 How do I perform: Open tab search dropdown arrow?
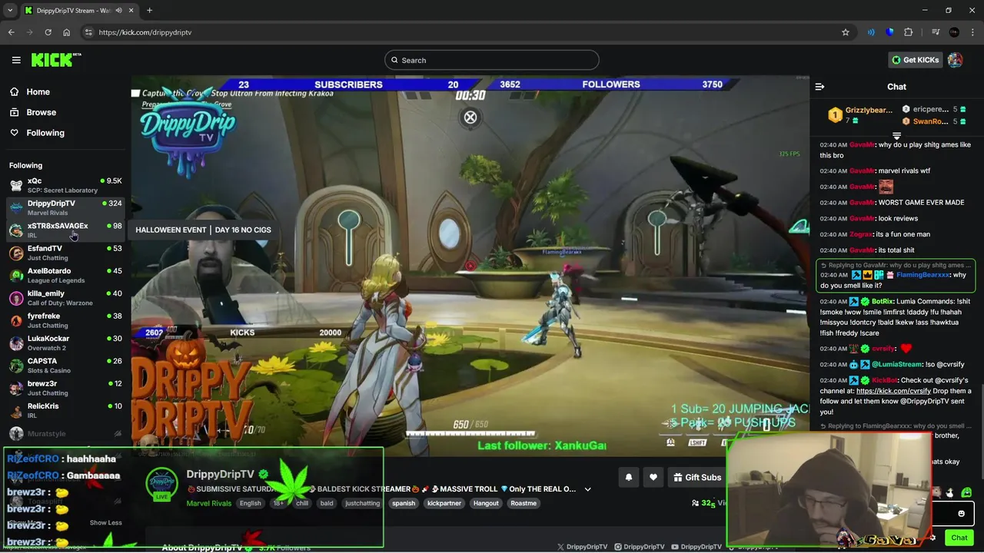click(x=10, y=11)
